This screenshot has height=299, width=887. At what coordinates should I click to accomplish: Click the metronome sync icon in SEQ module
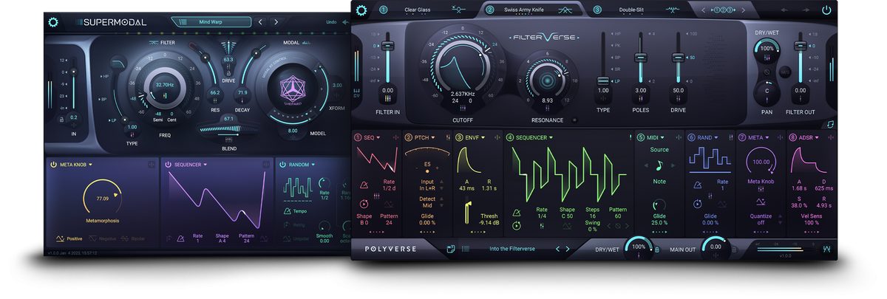pyautogui.click(x=364, y=184)
